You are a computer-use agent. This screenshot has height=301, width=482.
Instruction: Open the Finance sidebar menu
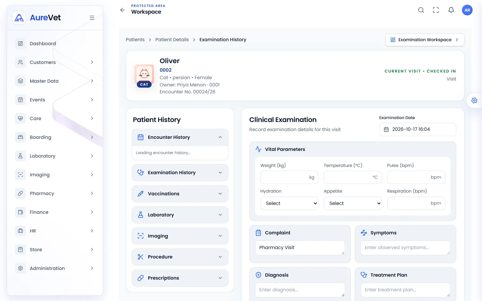(55, 212)
